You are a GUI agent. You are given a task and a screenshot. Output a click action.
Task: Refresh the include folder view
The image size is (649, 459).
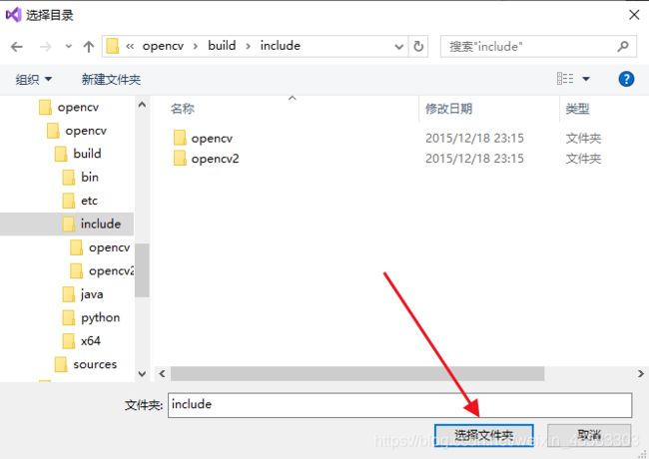[x=418, y=46]
